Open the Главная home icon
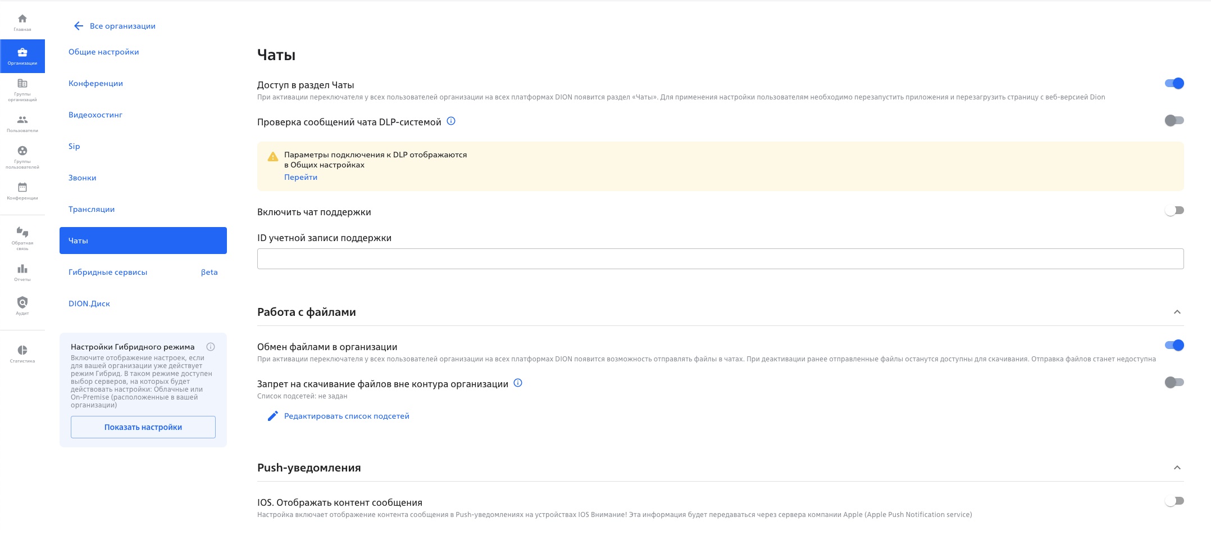1211x535 pixels. tap(22, 19)
